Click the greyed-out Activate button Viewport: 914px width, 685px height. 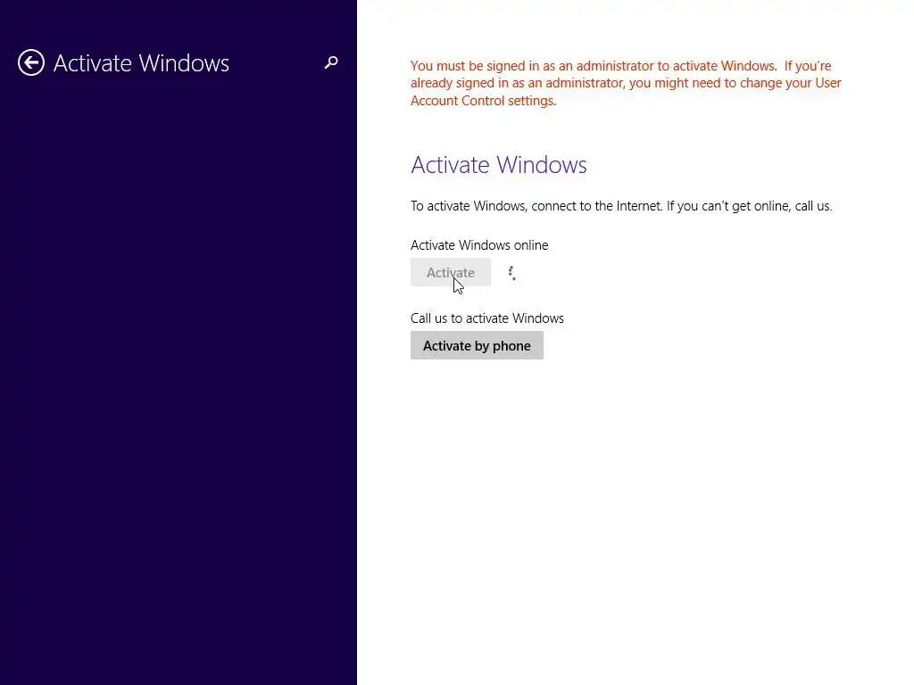pos(451,272)
